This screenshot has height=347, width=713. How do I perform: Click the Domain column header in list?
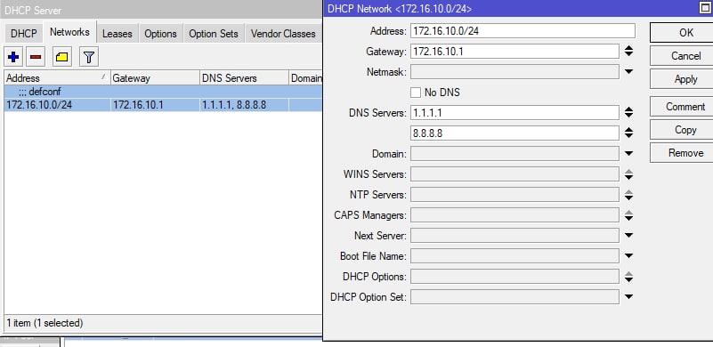[306, 78]
